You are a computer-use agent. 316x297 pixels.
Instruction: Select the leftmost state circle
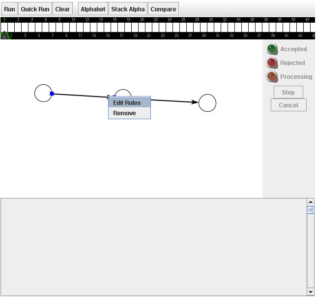tap(43, 93)
